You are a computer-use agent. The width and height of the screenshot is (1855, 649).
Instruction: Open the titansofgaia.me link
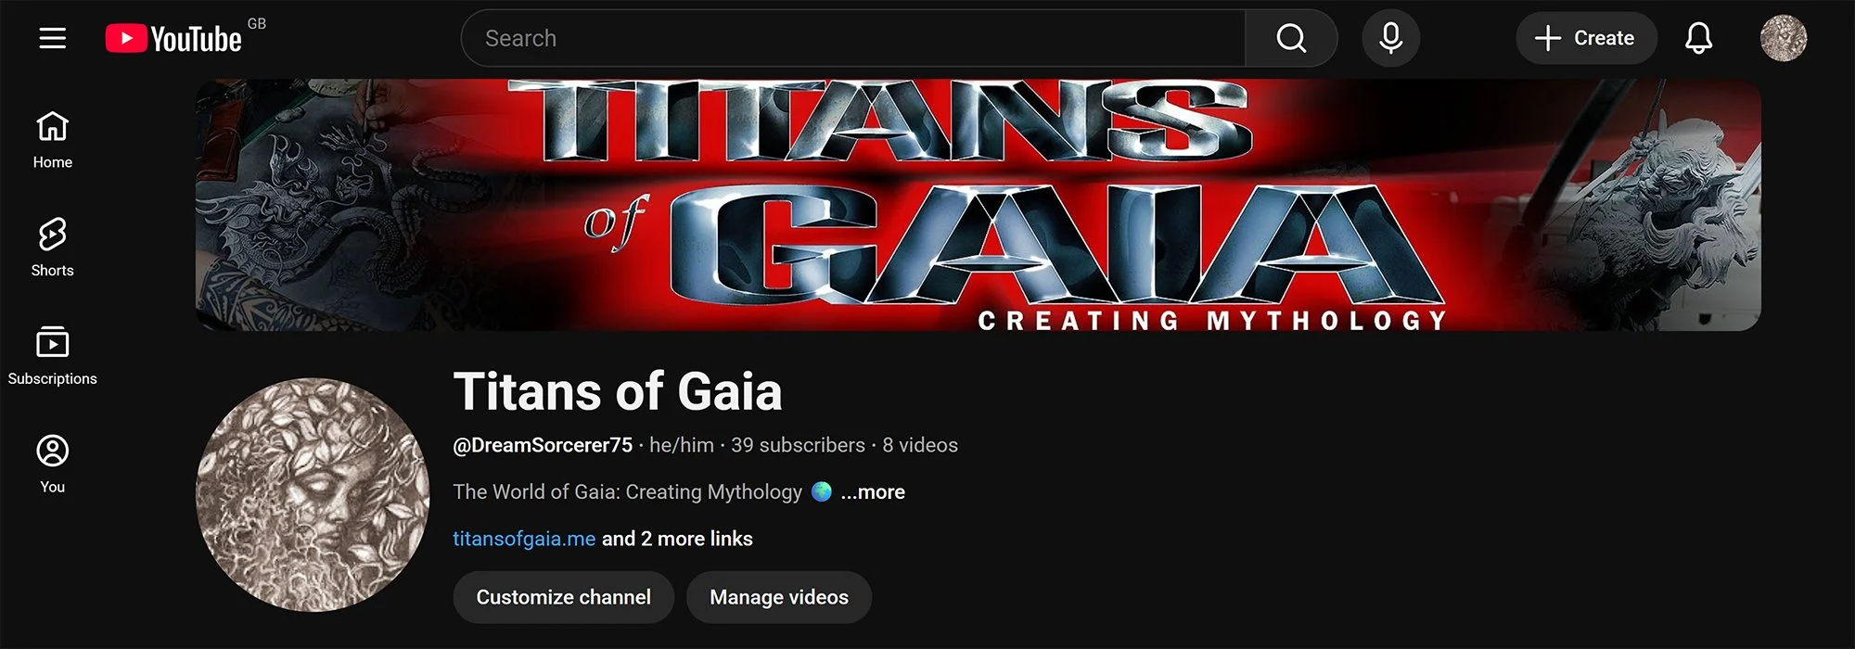pyautogui.click(x=524, y=539)
